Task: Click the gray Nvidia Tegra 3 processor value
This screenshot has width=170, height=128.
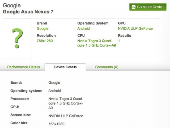Action: pos(66,103)
